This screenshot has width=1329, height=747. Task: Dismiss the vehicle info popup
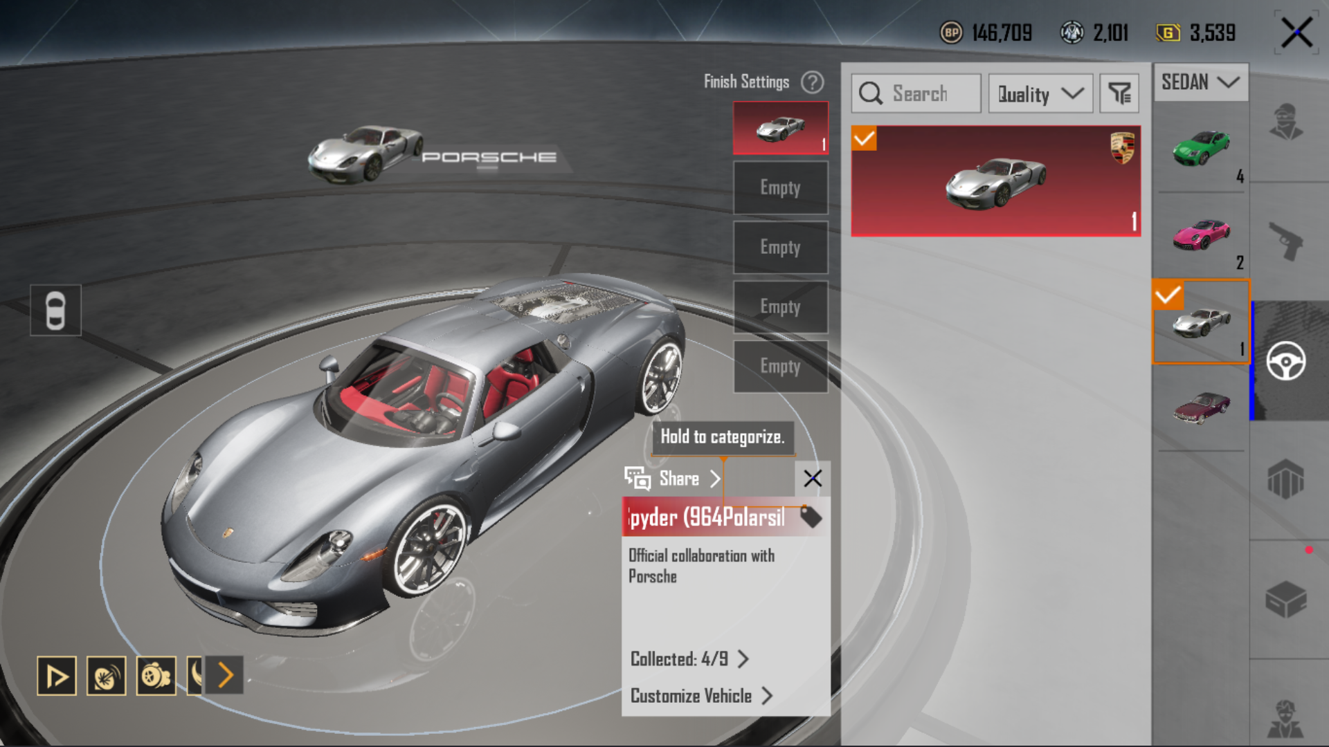[813, 478]
